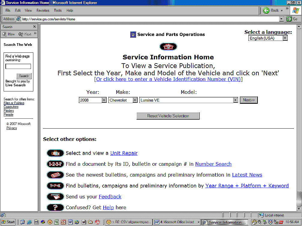Follow the VIN entry link

point(168,79)
